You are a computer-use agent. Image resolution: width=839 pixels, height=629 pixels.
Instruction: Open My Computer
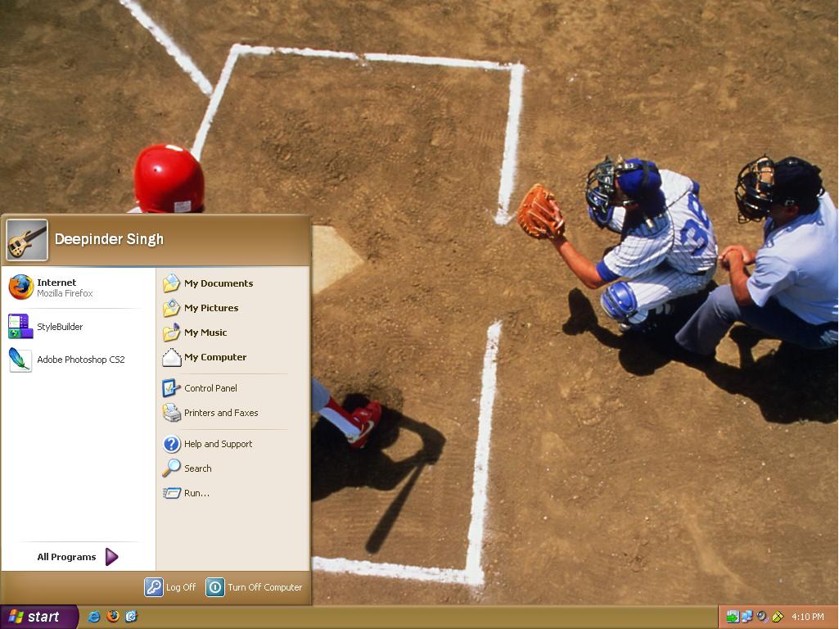(x=214, y=357)
